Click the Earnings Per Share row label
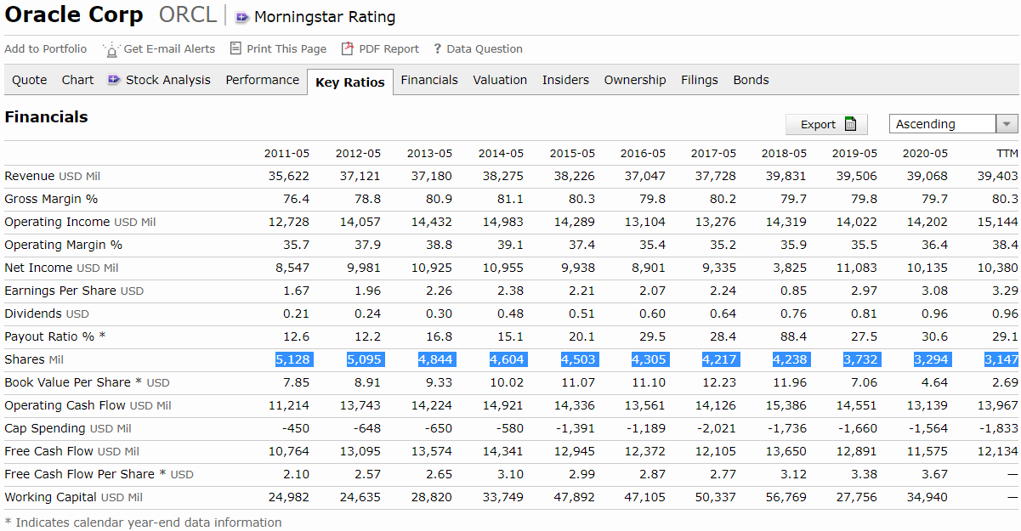This screenshot has width=1021, height=531. 74,291
